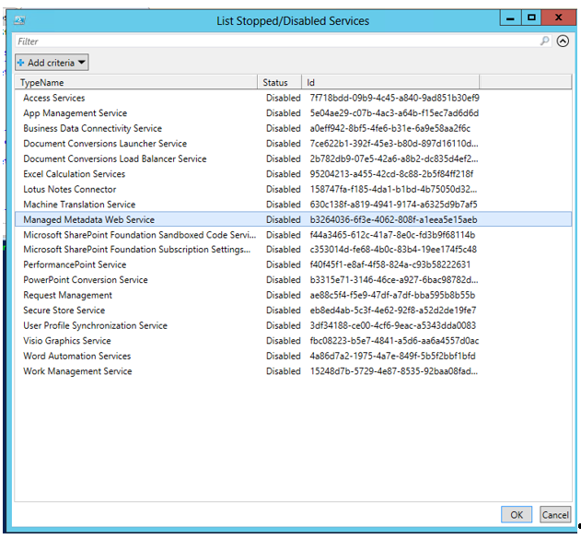Select Business Data Connectivity Service row
This screenshot has width=581, height=539.
coord(293,128)
